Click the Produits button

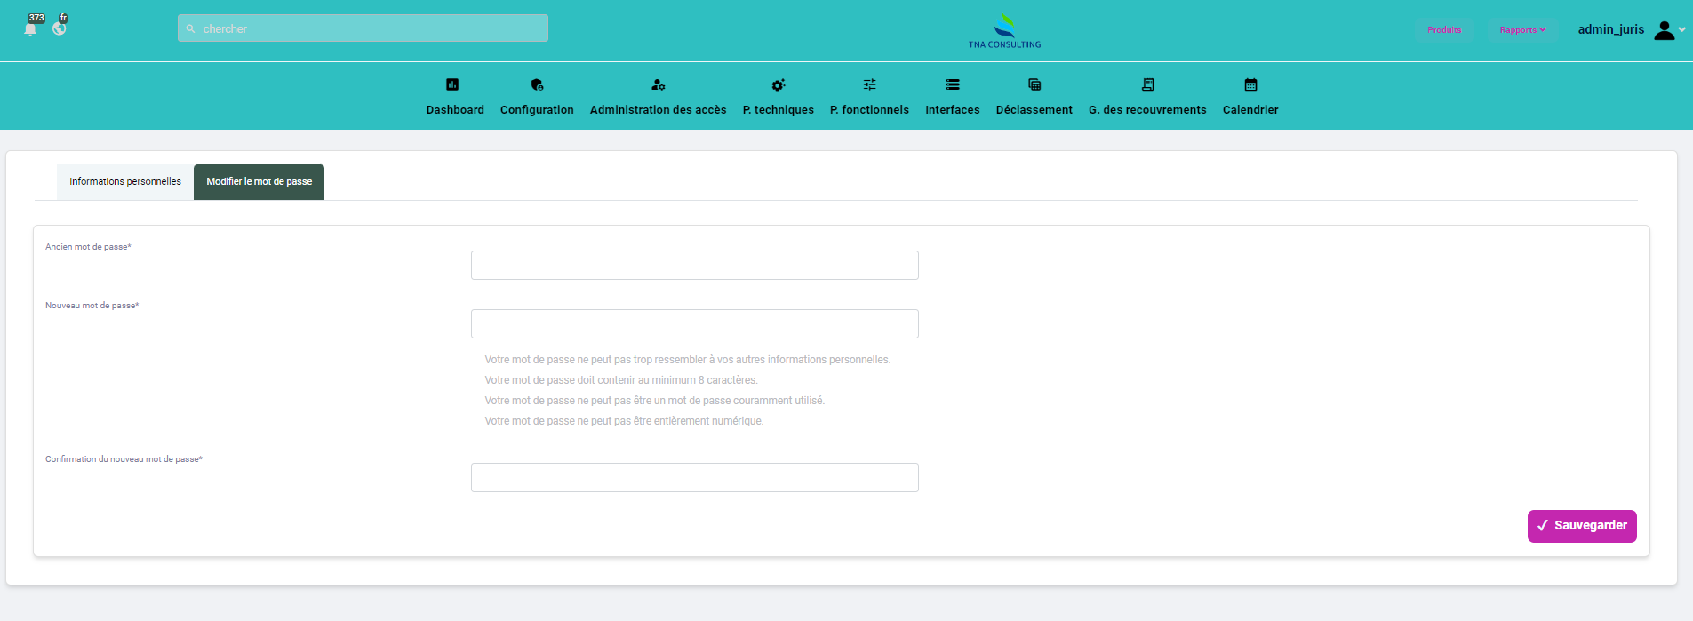[x=1444, y=30]
